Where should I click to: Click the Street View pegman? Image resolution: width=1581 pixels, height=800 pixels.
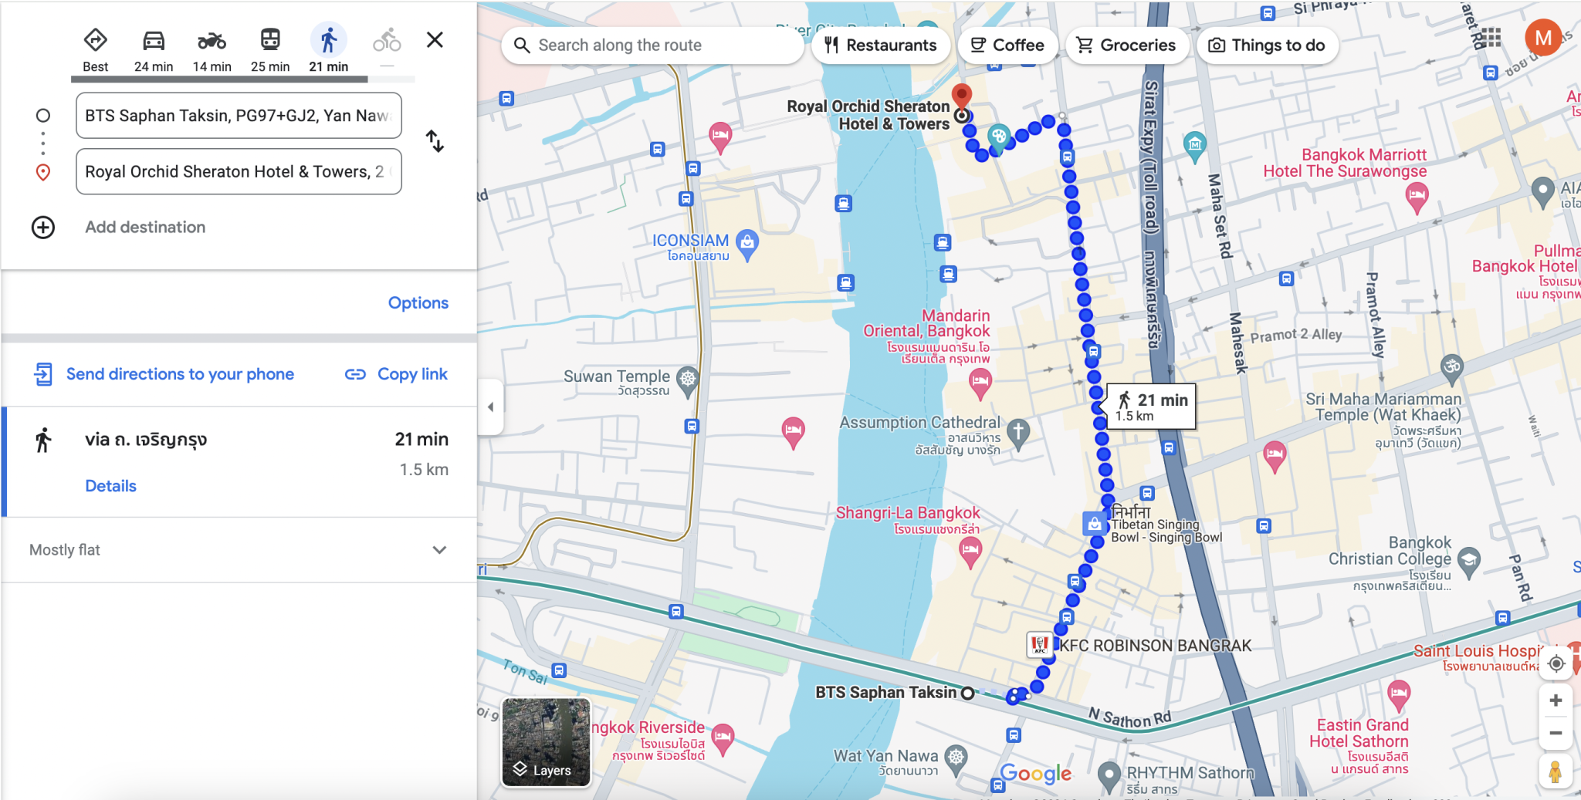(x=1556, y=771)
